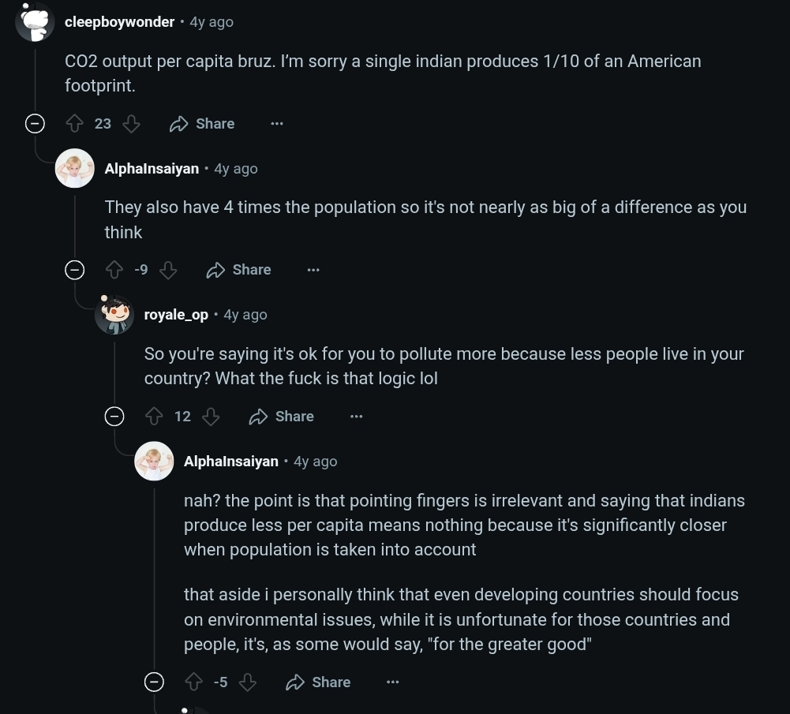Collapse the comment thread scored -5
The image size is (790, 714).
point(154,682)
